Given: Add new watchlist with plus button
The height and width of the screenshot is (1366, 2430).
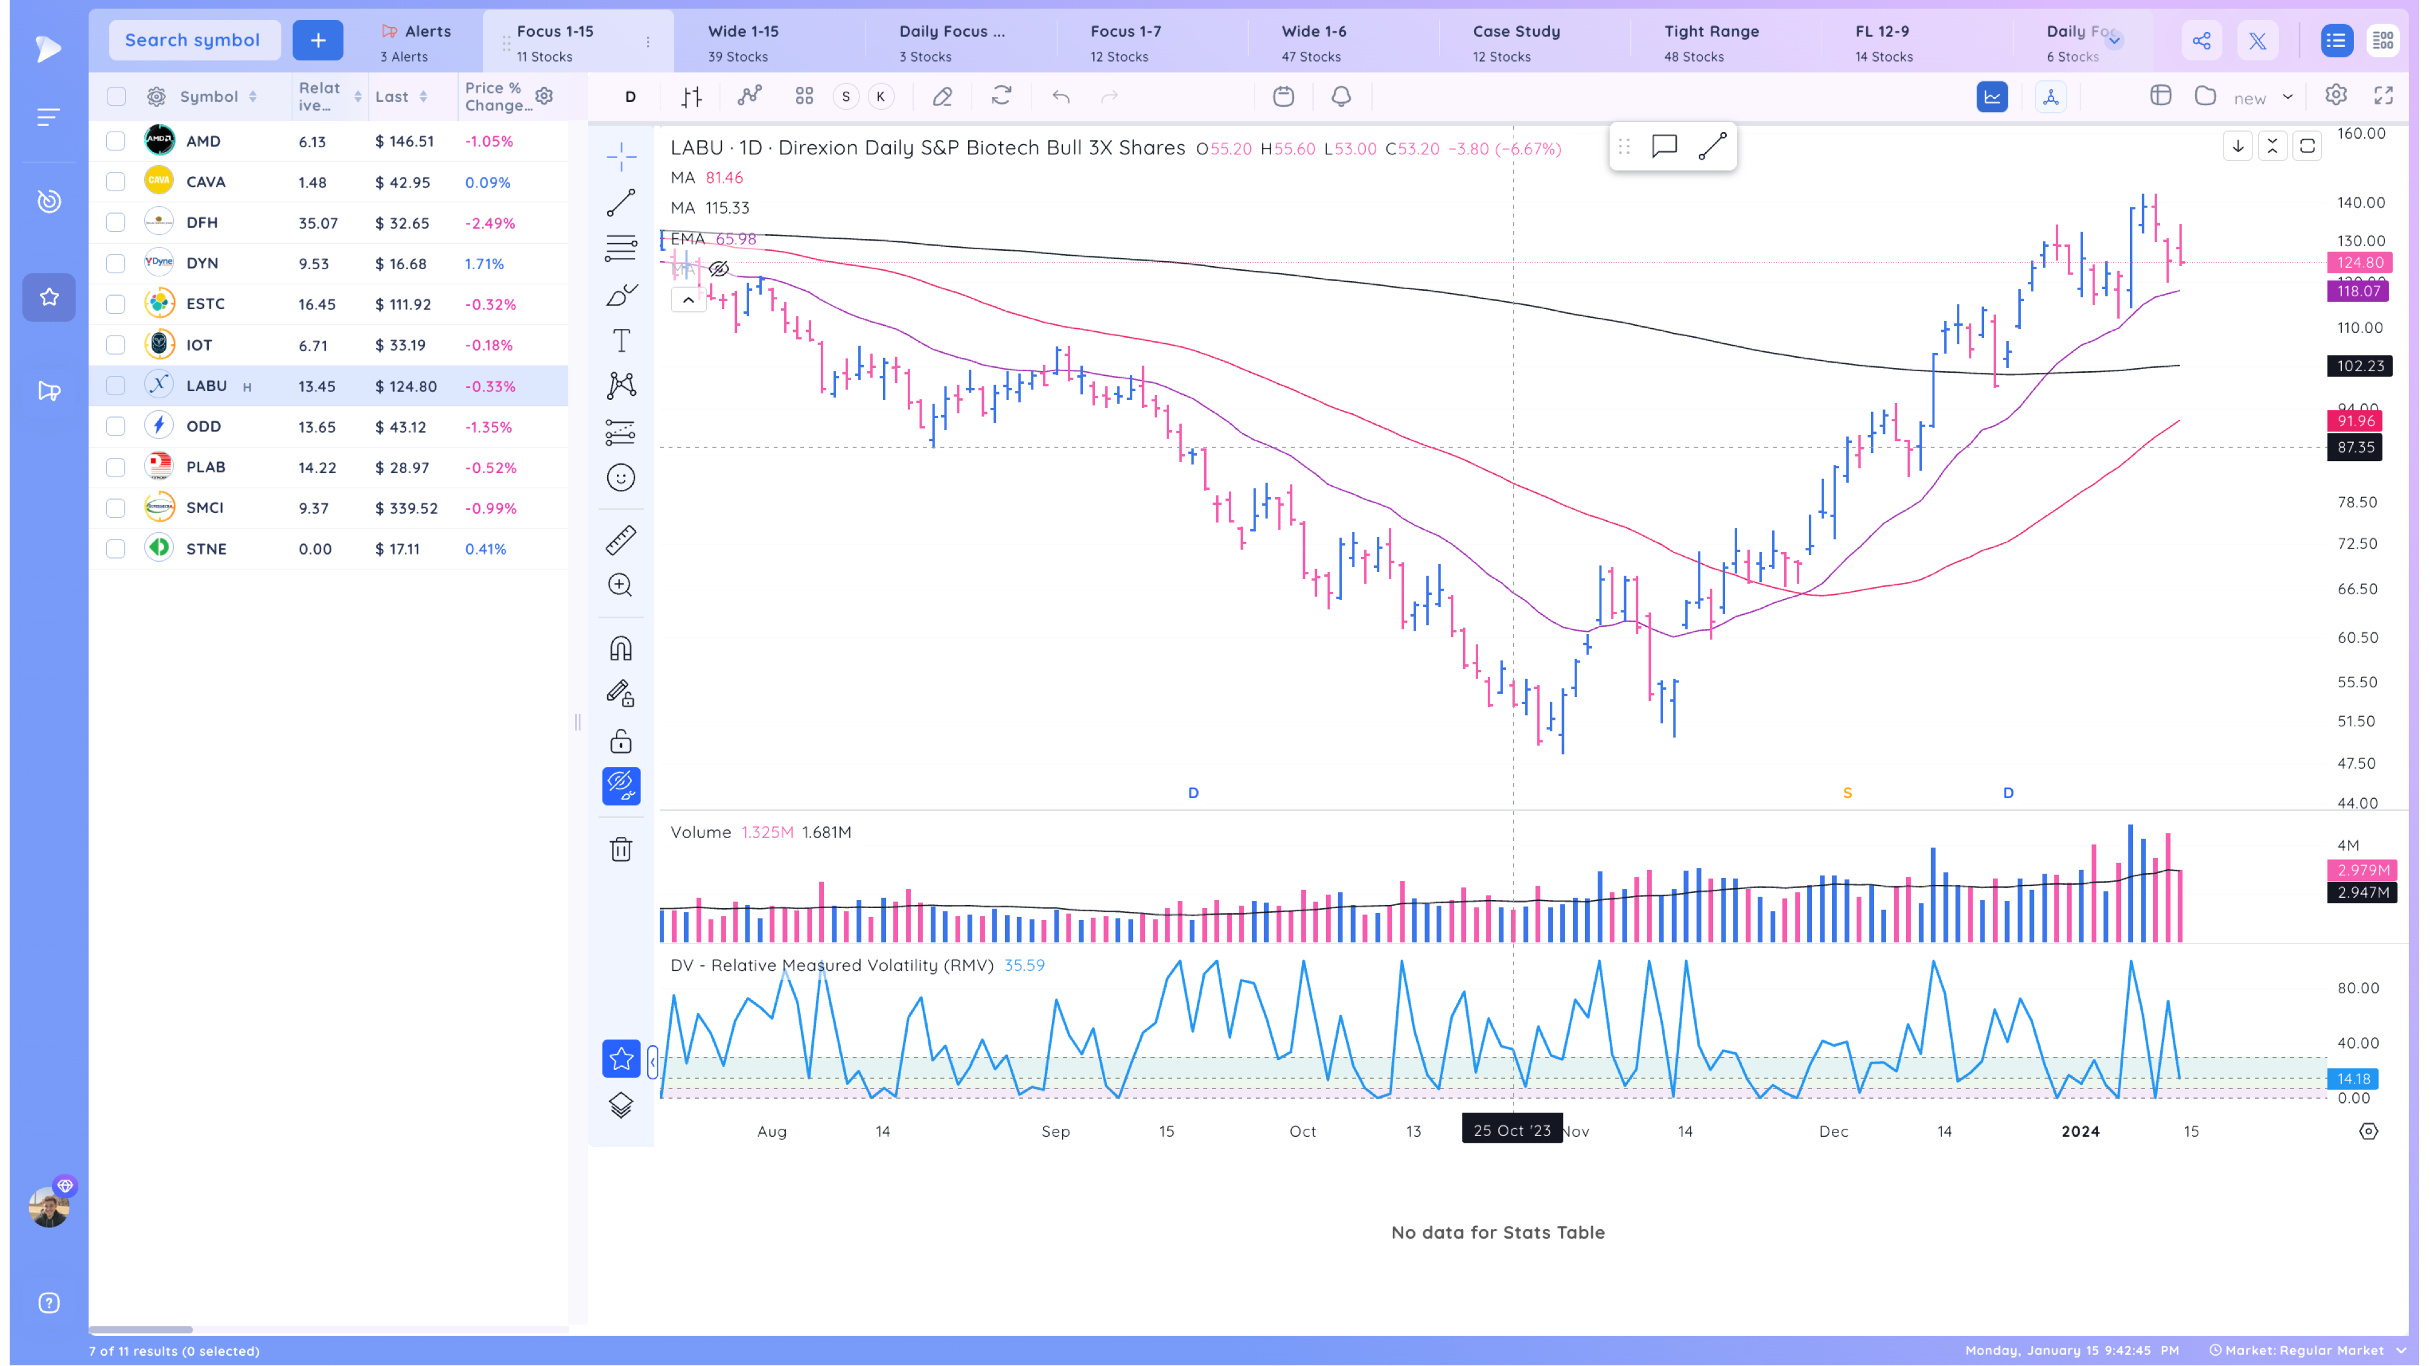Looking at the screenshot, I should (x=318, y=40).
